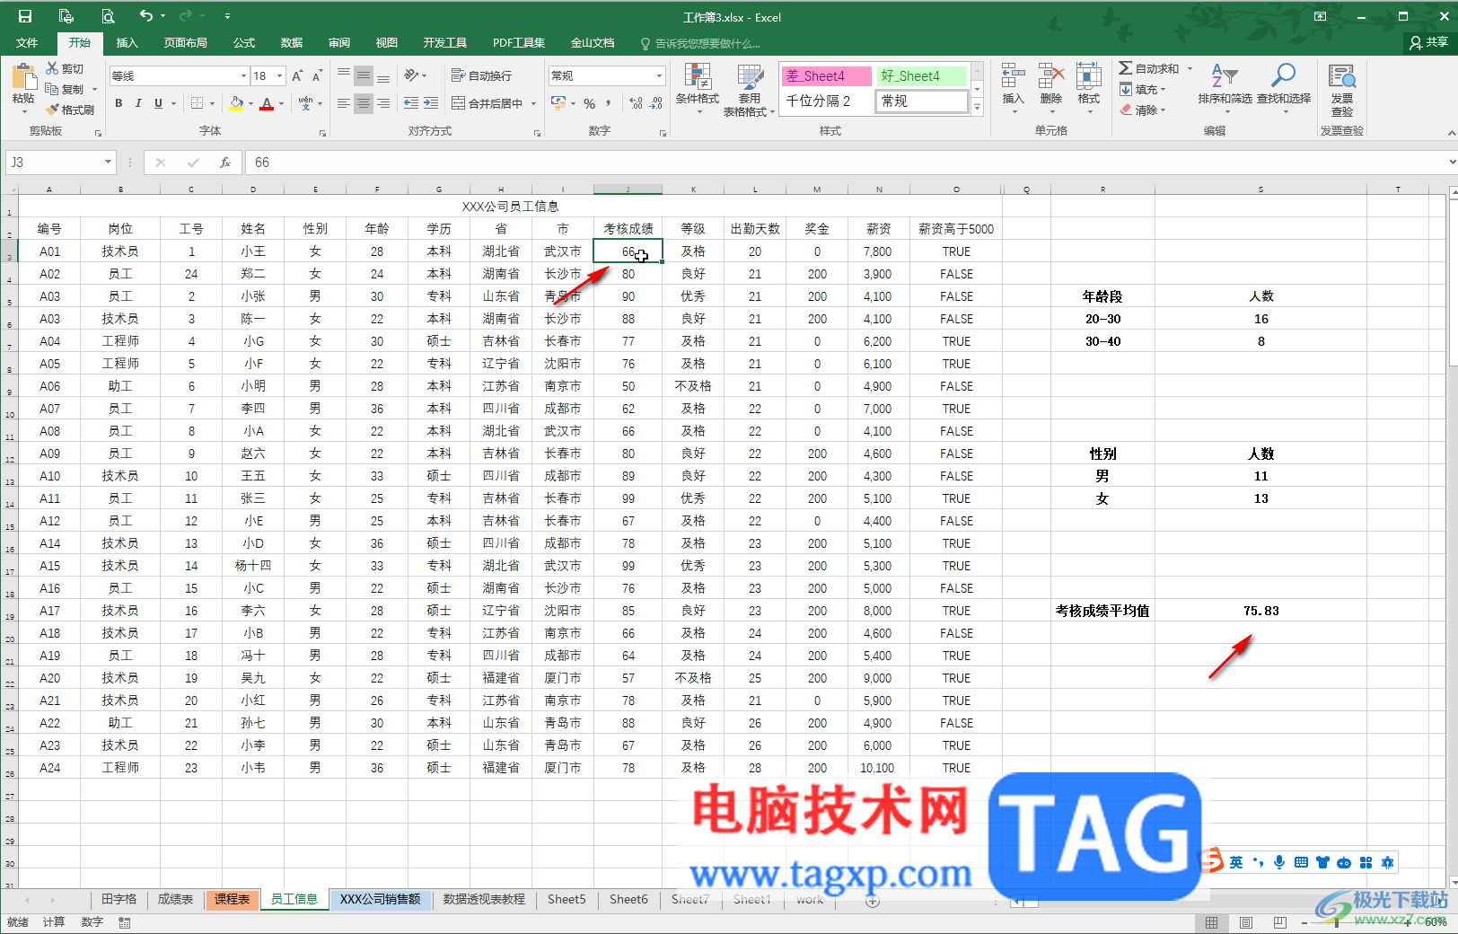This screenshot has width=1458, height=934.
Task: Expand the cell styles gallery
Action: 978,108
